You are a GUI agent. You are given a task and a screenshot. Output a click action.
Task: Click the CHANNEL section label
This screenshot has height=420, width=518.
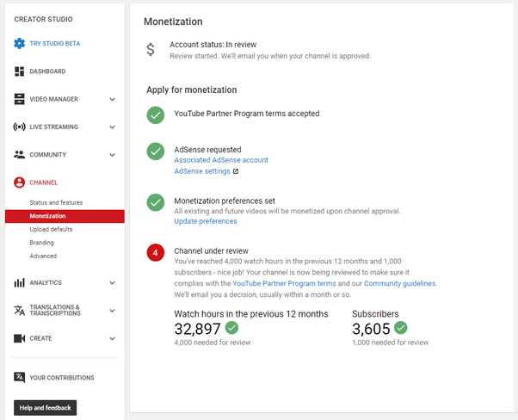coord(44,182)
